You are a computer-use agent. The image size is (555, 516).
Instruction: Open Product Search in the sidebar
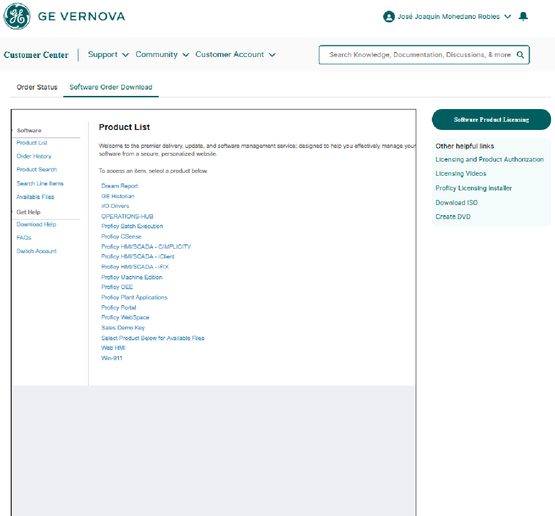[37, 169]
